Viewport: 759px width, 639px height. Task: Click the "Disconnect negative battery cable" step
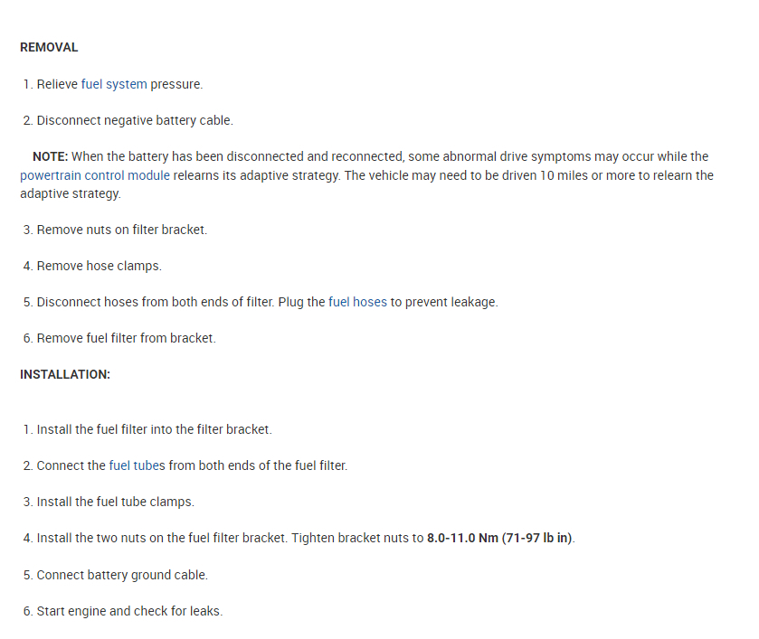(x=134, y=120)
